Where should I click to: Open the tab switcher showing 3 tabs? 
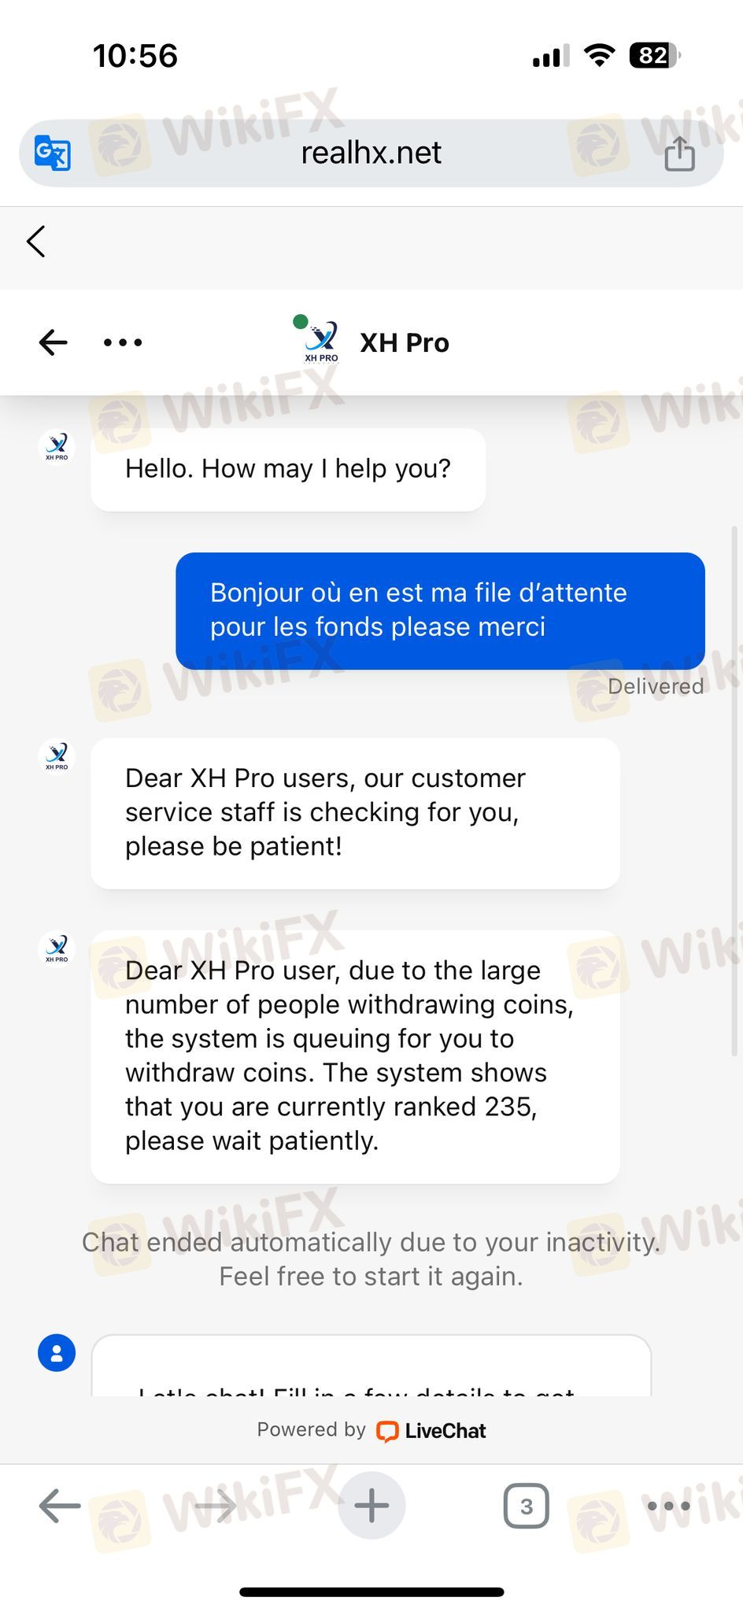[x=526, y=1506]
